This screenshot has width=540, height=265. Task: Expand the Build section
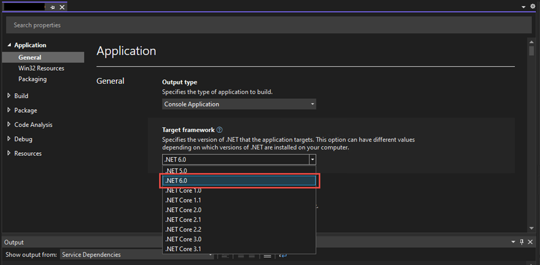click(x=9, y=96)
